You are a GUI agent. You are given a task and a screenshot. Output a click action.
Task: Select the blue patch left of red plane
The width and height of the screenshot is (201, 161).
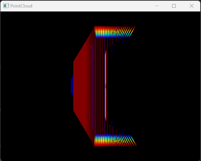click(x=72, y=86)
